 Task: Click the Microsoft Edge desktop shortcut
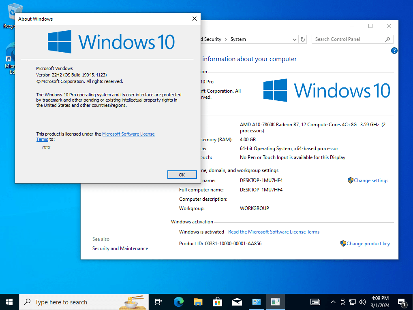tap(10, 58)
